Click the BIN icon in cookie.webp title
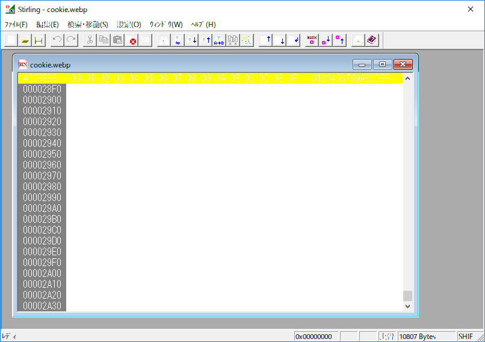The width and height of the screenshot is (485, 342). (23, 64)
